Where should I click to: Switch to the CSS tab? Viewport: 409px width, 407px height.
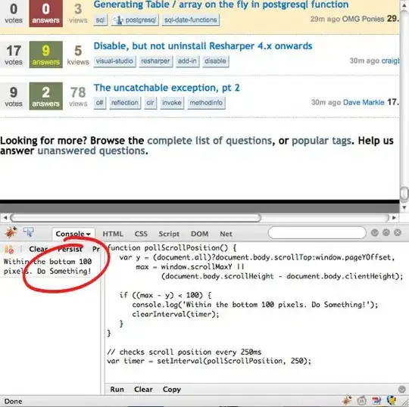tap(141, 234)
